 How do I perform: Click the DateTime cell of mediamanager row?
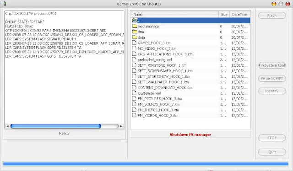point(239,27)
